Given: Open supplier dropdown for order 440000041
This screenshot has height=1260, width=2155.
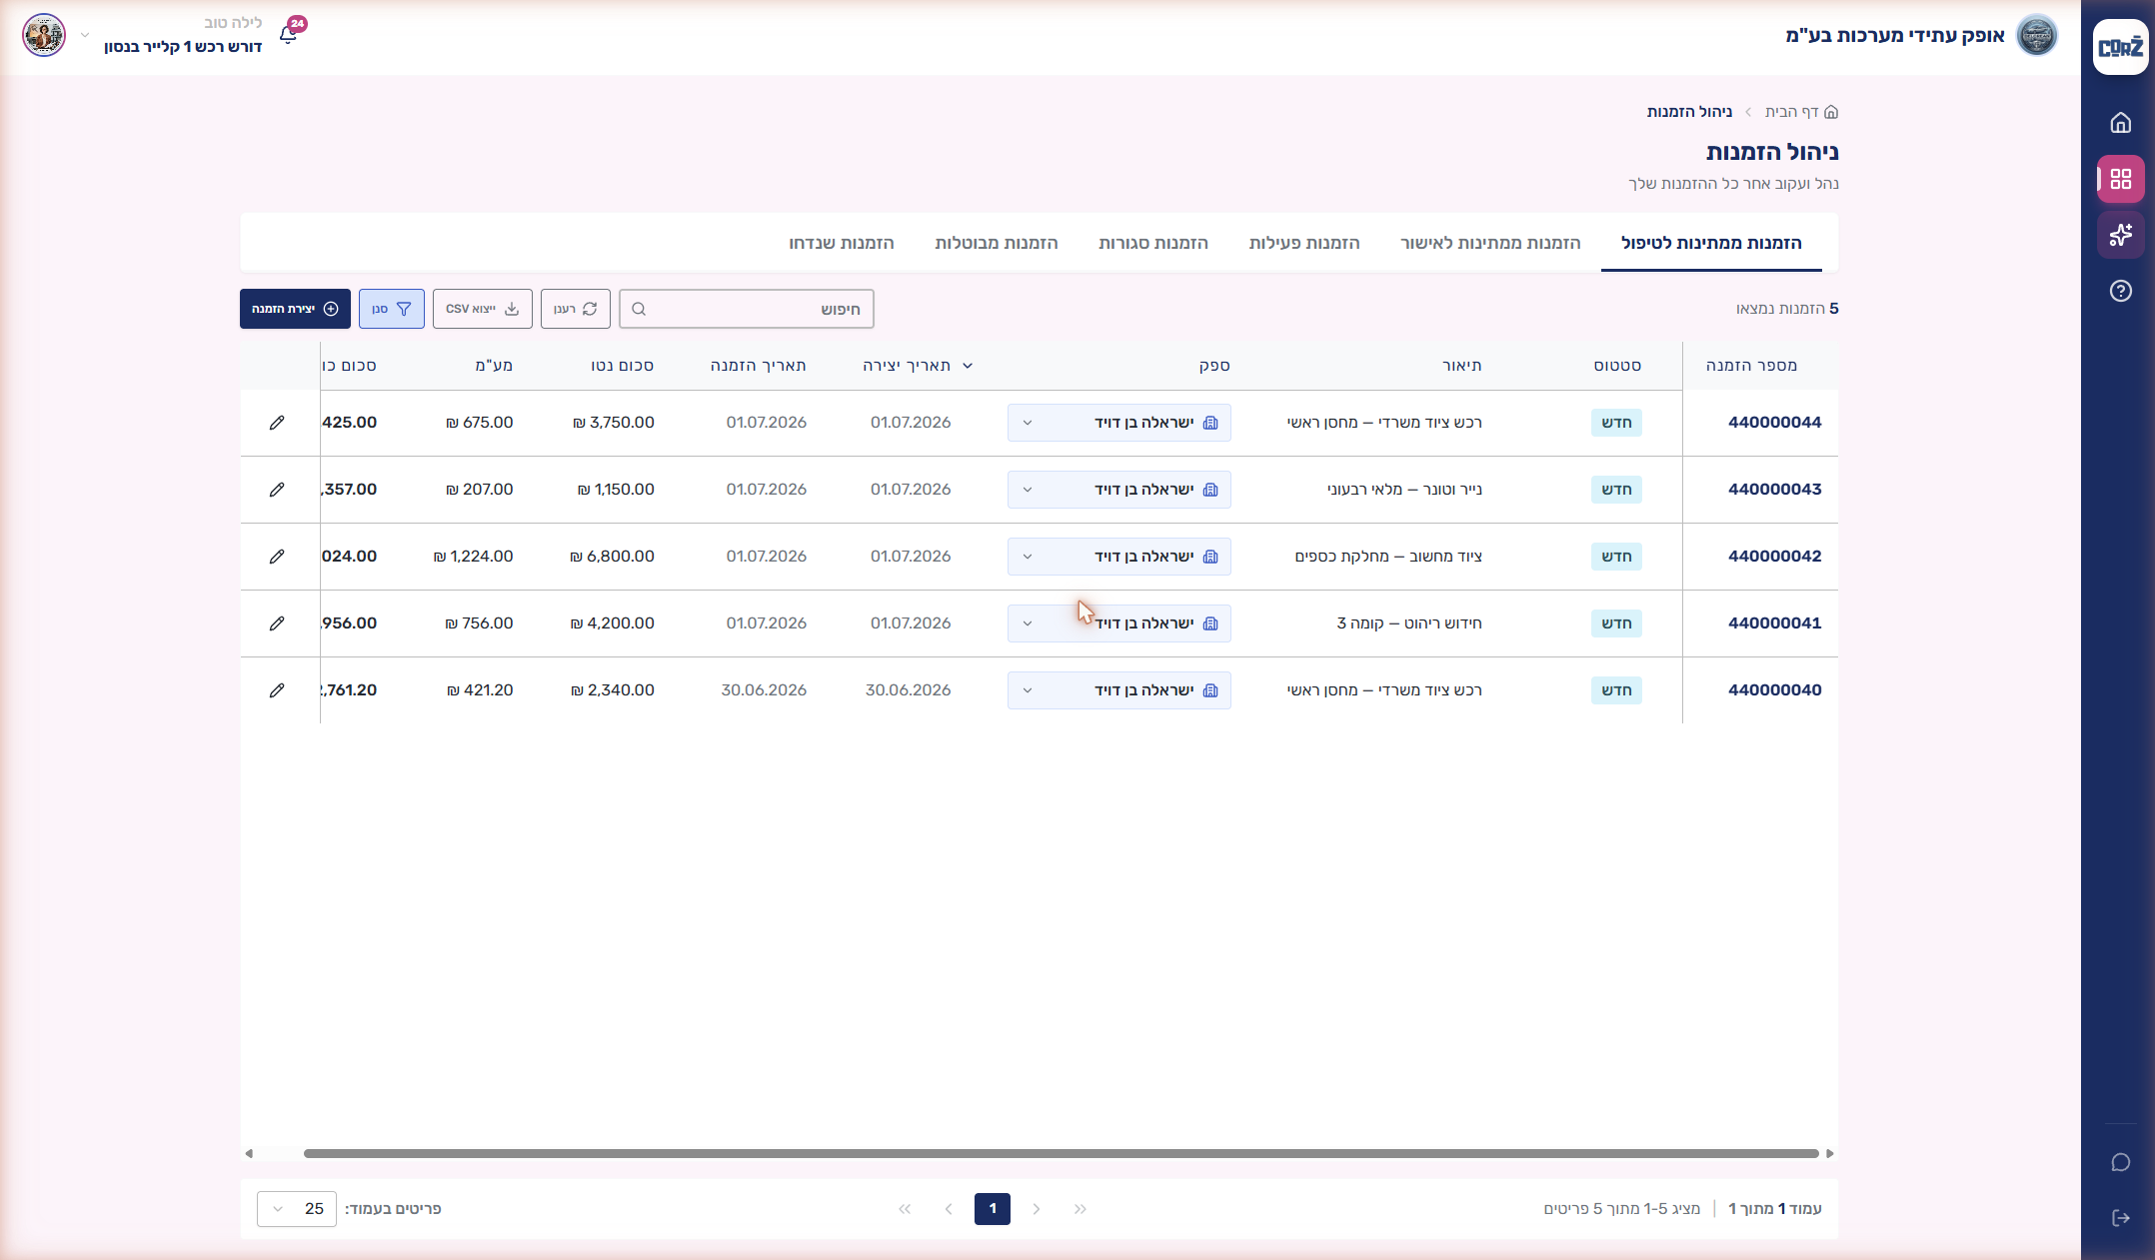Looking at the screenshot, I should (1118, 624).
